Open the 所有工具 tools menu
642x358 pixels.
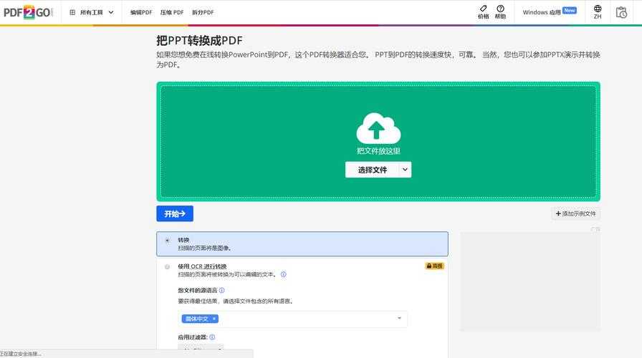[92, 12]
